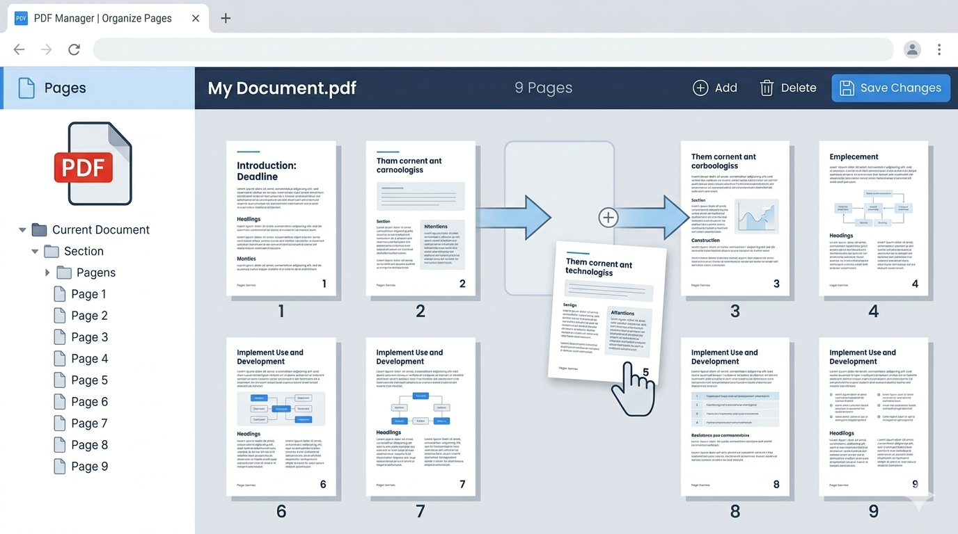This screenshot has width=958, height=534.
Task: Click the Pagens folder icon
Action: [x=65, y=272]
